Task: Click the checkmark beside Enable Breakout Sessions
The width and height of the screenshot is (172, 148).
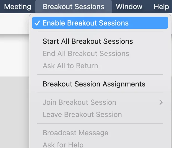Action: 37,23
